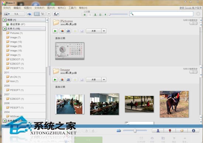The image size is (203, 143).
Task: Click 使用 Google 帐户登录 link
Action: 190,8
